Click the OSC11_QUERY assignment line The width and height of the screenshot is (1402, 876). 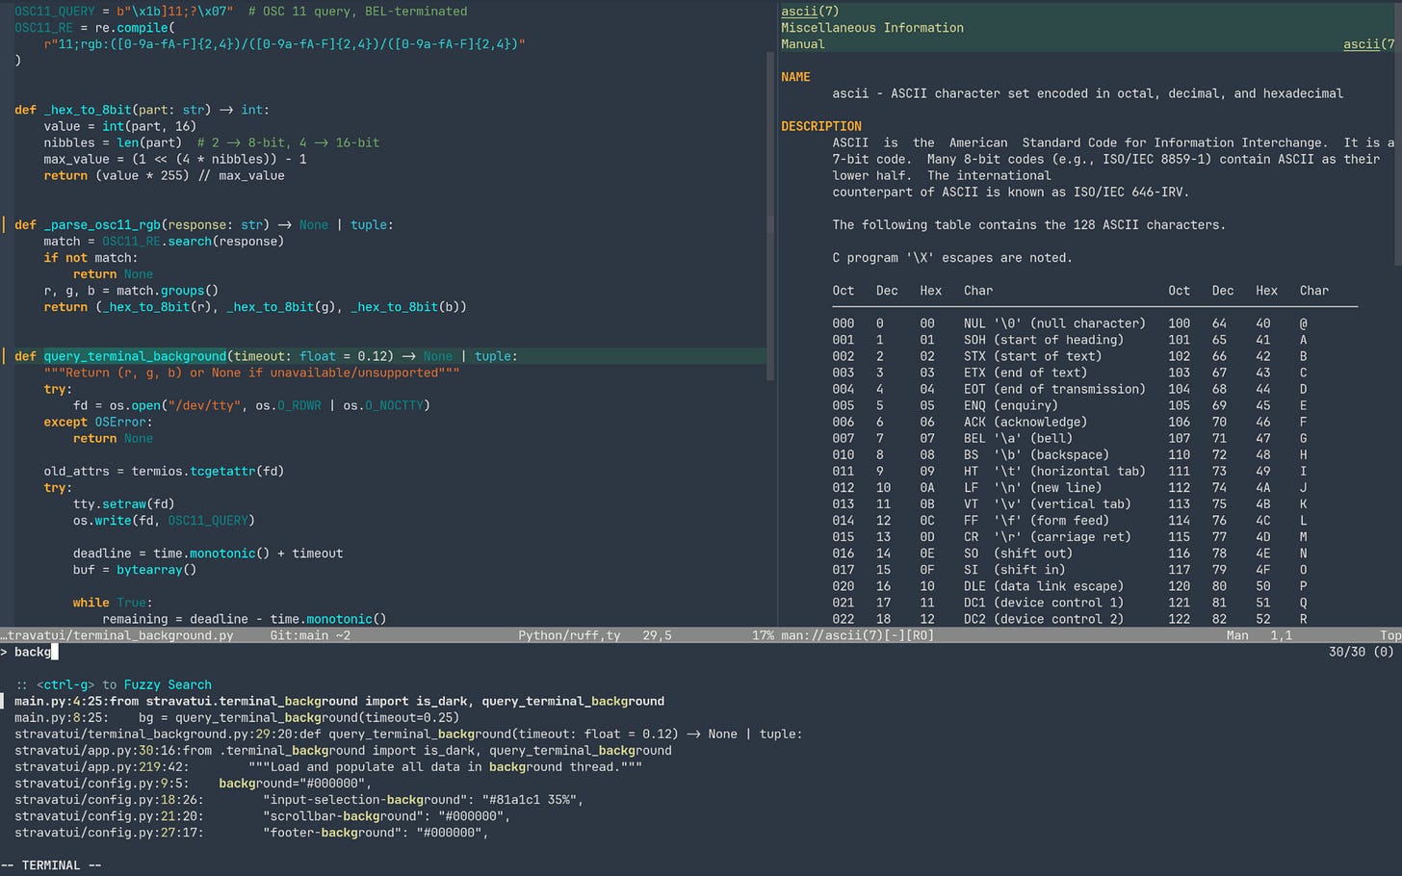(241, 12)
